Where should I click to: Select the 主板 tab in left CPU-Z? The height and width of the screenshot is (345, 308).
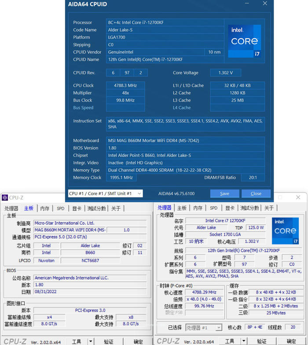click(29, 208)
